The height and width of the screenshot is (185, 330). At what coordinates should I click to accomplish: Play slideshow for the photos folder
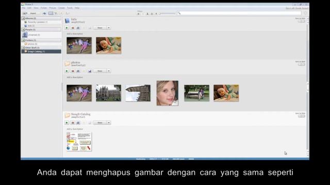[x=67, y=71]
